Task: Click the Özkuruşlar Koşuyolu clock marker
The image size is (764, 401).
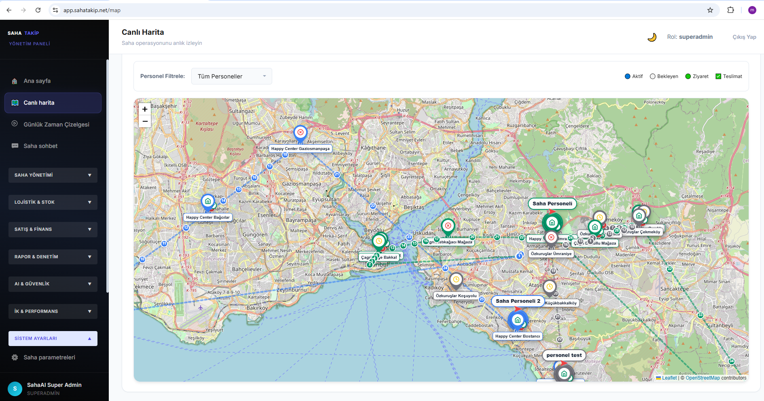Action: click(456, 280)
